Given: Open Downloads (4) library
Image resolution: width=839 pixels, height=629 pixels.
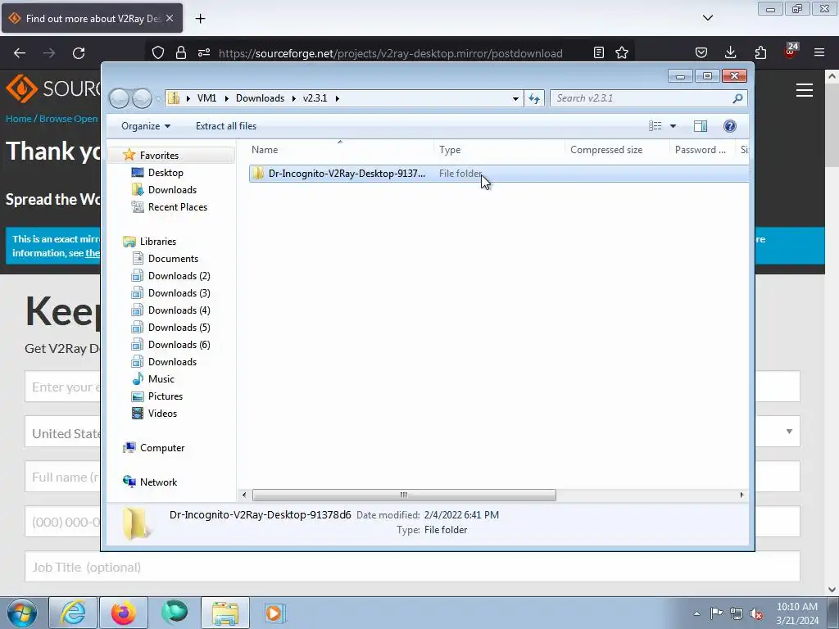Looking at the screenshot, I should point(179,310).
